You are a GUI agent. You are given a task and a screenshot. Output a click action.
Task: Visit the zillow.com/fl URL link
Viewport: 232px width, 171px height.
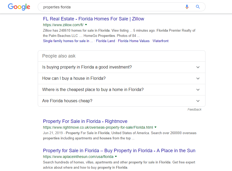[x=63, y=25]
